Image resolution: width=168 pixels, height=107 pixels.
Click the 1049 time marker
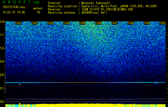147,23
